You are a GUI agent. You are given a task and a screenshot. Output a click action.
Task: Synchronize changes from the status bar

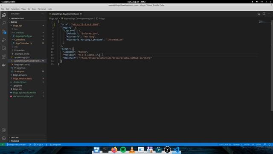coord(30,145)
